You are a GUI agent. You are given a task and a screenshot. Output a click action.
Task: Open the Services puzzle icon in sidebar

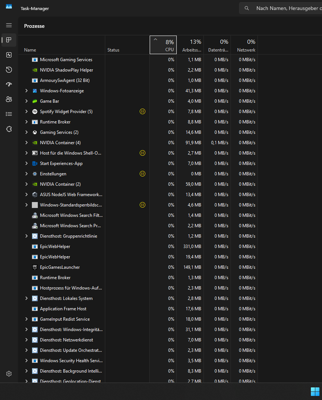[x=9, y=129]
